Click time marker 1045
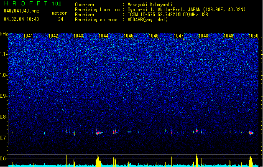263x167 pixels. click(x=128, y=35)
